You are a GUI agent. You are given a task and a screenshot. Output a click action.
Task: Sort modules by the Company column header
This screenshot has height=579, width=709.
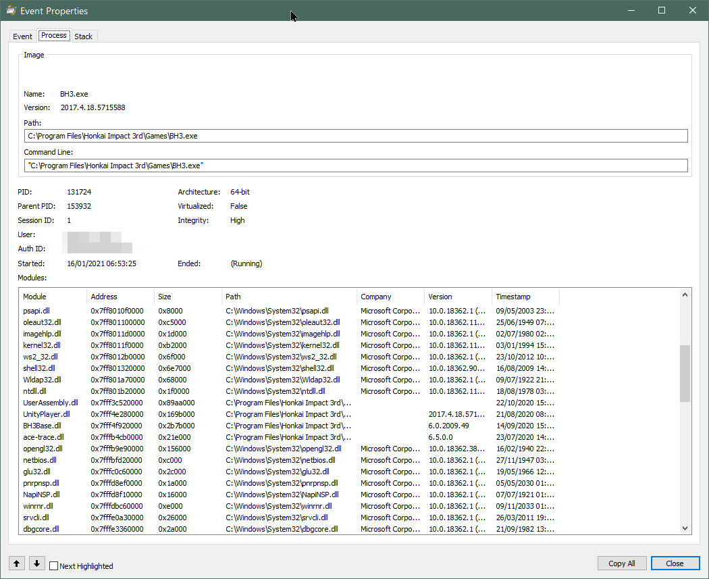pyautogui.click(x=391, y=297)
